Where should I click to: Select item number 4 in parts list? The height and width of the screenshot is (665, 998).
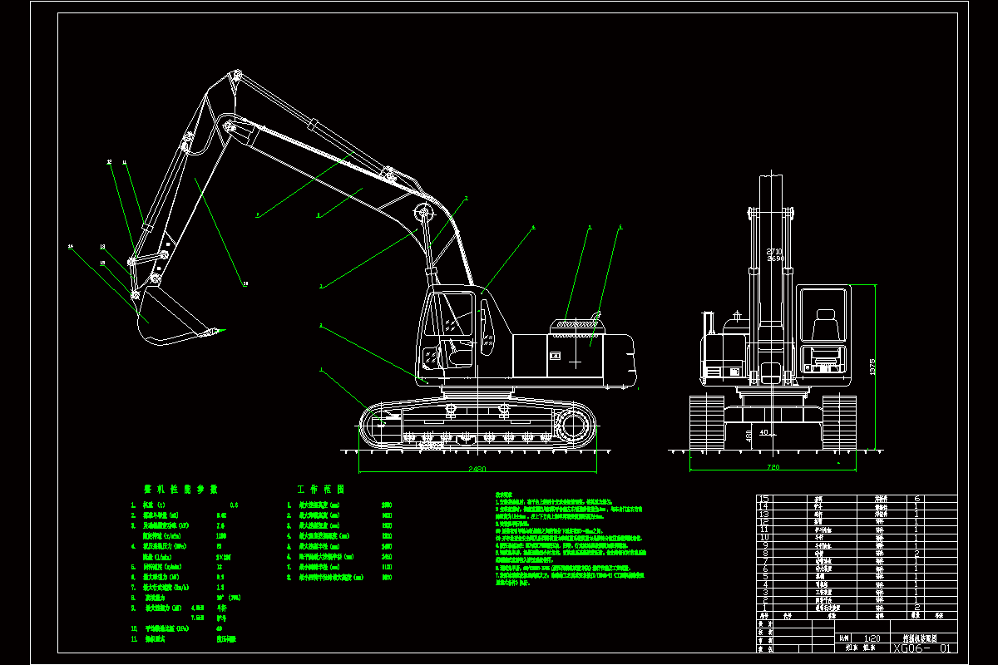click(x=765, y=584)
